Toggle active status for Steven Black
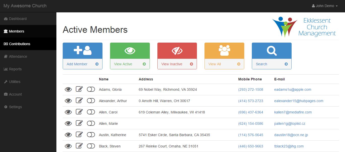The width and height of the screenshot is (345, 152). (91, 146)
